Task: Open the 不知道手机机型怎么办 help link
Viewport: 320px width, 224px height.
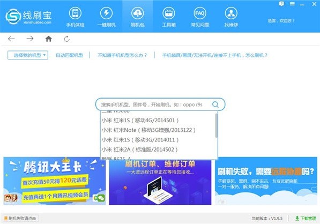Action: tap(122, 55)
